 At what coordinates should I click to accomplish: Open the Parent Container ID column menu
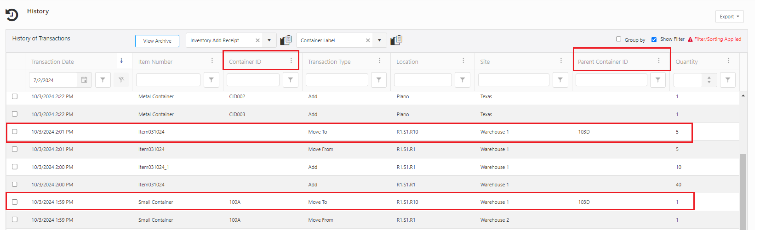[658, 61]
